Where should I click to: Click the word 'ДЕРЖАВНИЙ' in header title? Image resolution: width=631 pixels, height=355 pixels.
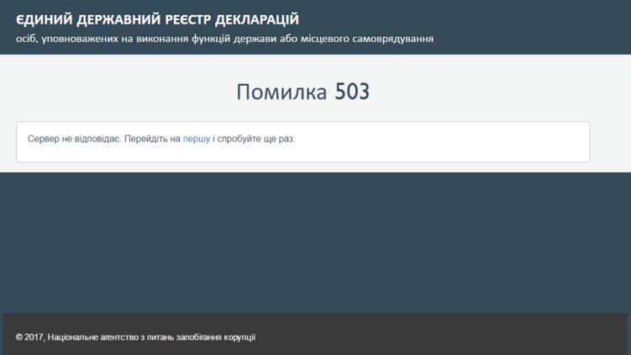point(114,19)
